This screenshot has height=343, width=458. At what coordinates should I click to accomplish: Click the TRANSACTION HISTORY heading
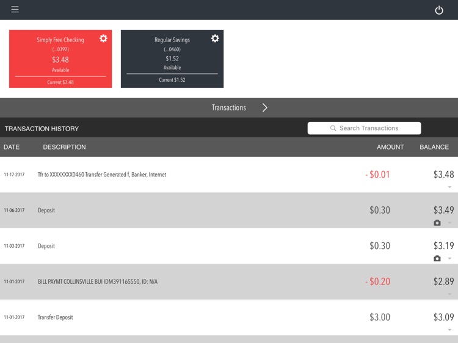pyautogui.click(x=42, y=129)
